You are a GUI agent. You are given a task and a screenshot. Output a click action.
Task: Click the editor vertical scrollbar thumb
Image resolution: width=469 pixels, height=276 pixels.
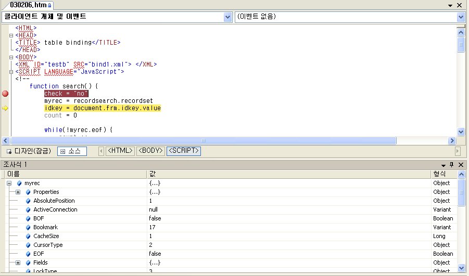(x=461, y=44)
